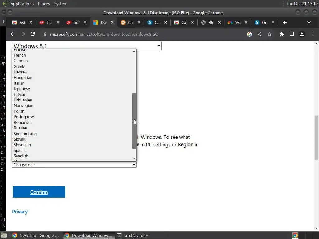
Task: Close the Ask tab
Action: tap(31, 22)
